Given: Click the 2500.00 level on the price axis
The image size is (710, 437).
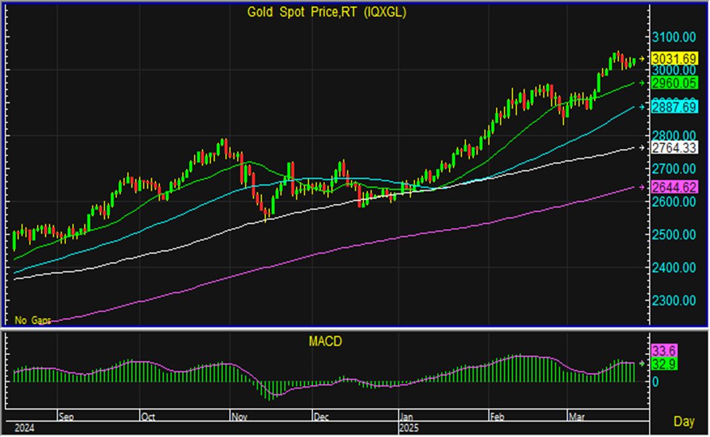Looking at the screenshot, I should [674, 235].
